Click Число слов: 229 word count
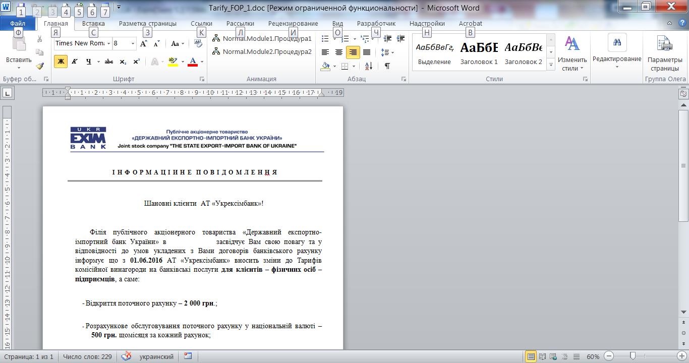This screenshot has height=363, width=689. [x=87, y=356]
